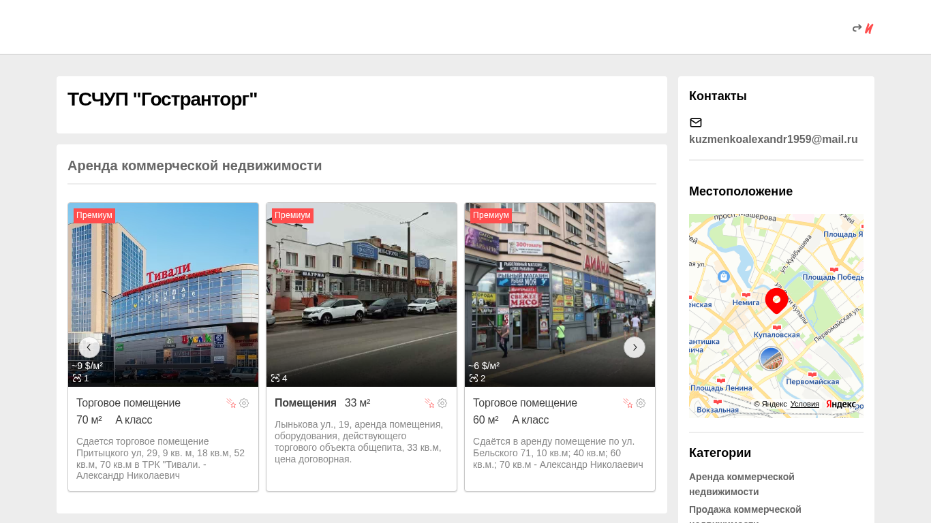Viewport: 931px width, 523px height.
Task: Click the photo count icon showing 2 photos
Action: [x=474, y=378]
